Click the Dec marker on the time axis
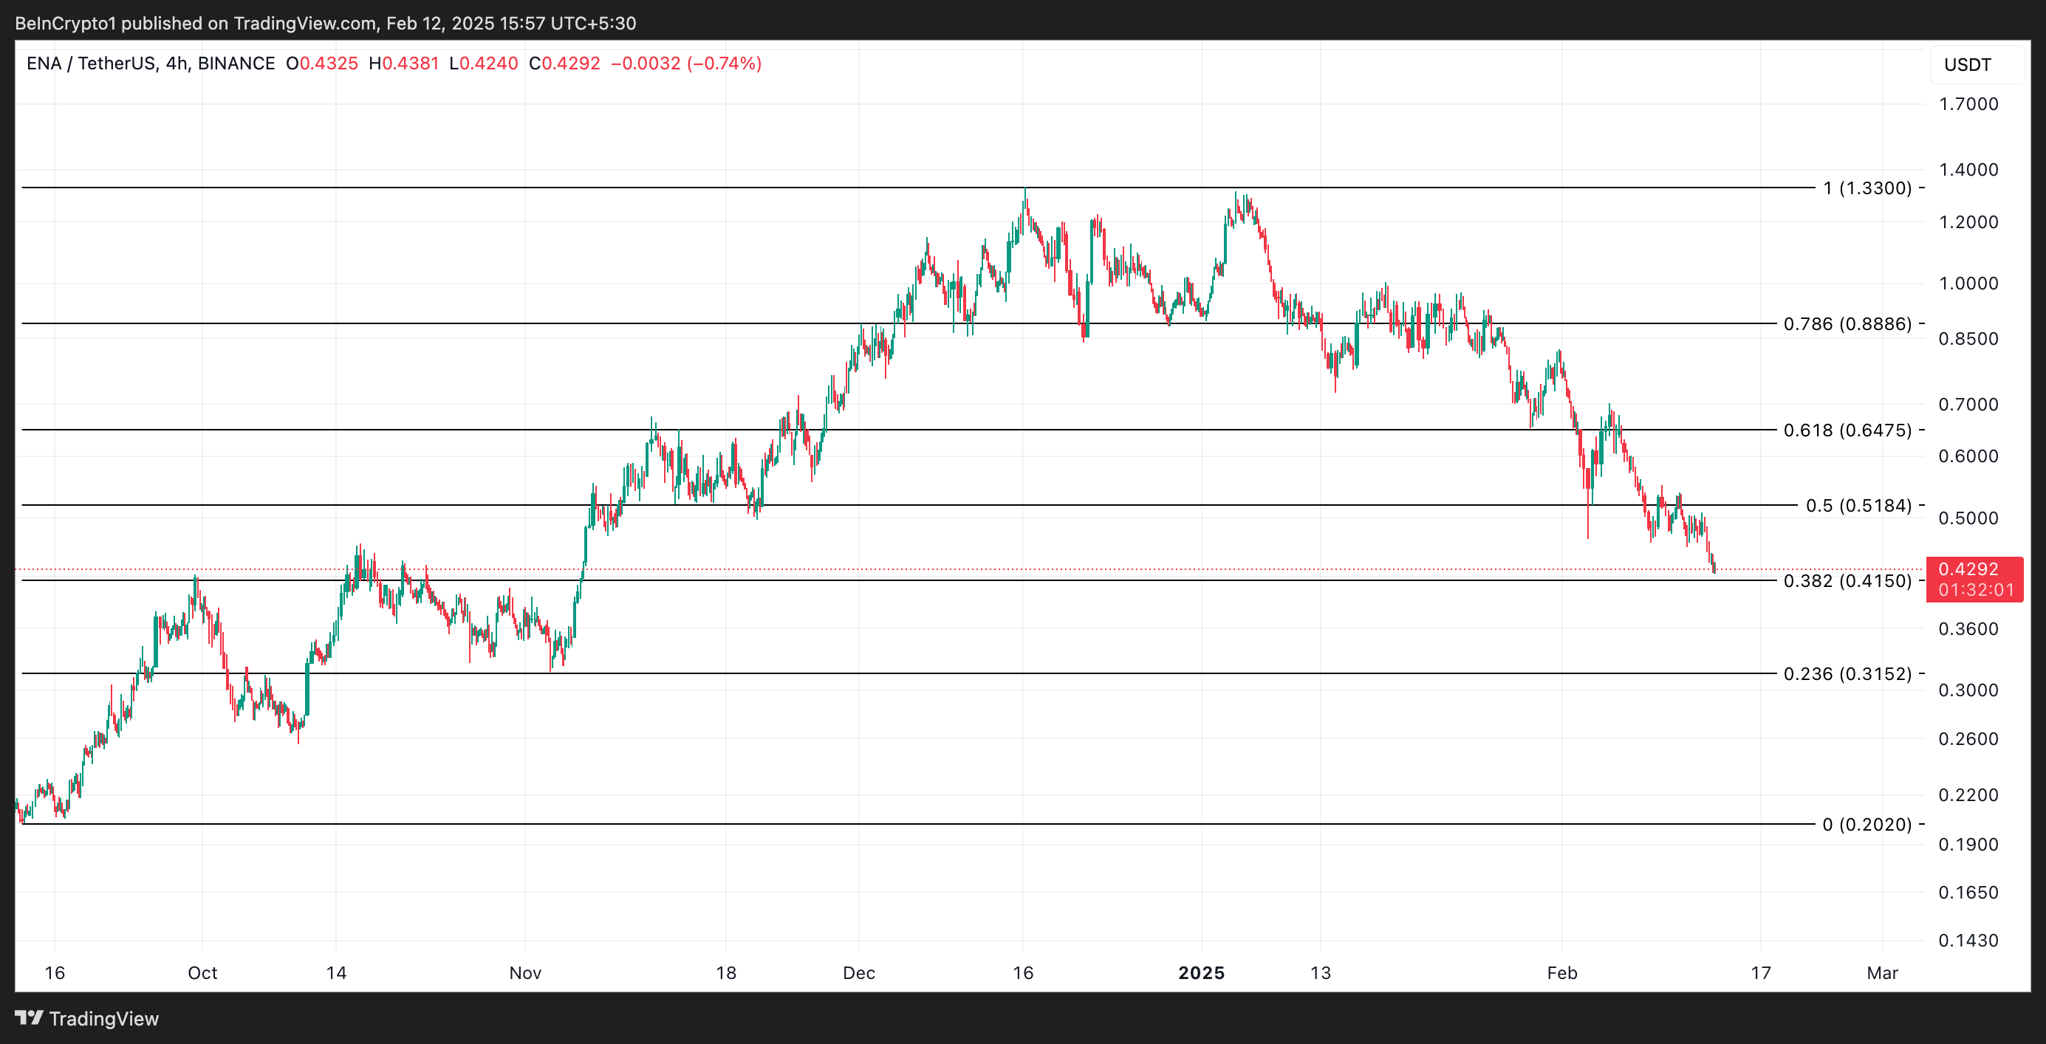This screenshot has height=1044, width=2046. pyautogui.click(x=858, y=973)
